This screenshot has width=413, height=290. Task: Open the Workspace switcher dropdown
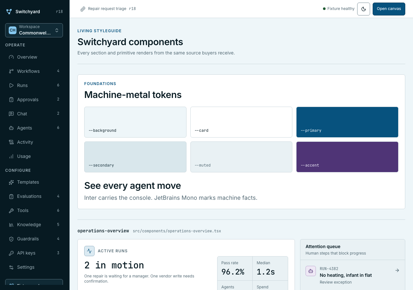pos(34,30)
